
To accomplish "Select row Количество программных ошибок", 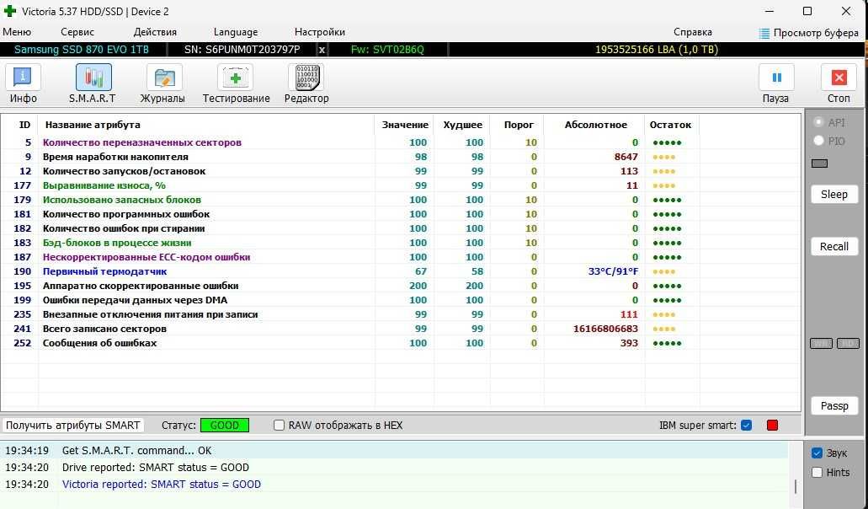I will pyautogui.click(x=401, y=214).
